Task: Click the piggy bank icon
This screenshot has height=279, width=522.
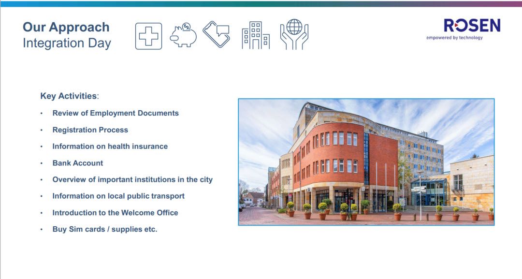Action: point(183,35)
